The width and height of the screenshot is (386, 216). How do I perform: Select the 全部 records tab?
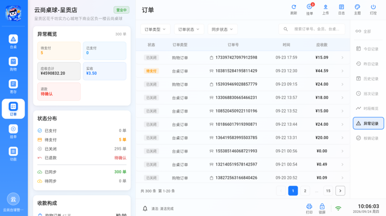pos(368,31)
